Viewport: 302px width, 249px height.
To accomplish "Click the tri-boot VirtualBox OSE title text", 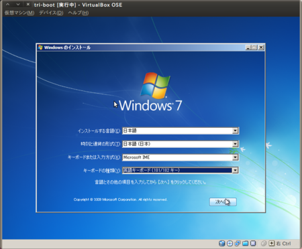I will [78, 5].
